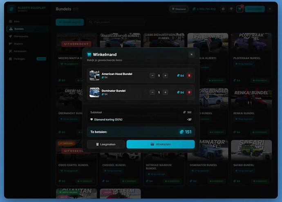Click the Dominator Bundel cart thumbnail
Viewport: 282px width, 202px height.
click(94, 92)
